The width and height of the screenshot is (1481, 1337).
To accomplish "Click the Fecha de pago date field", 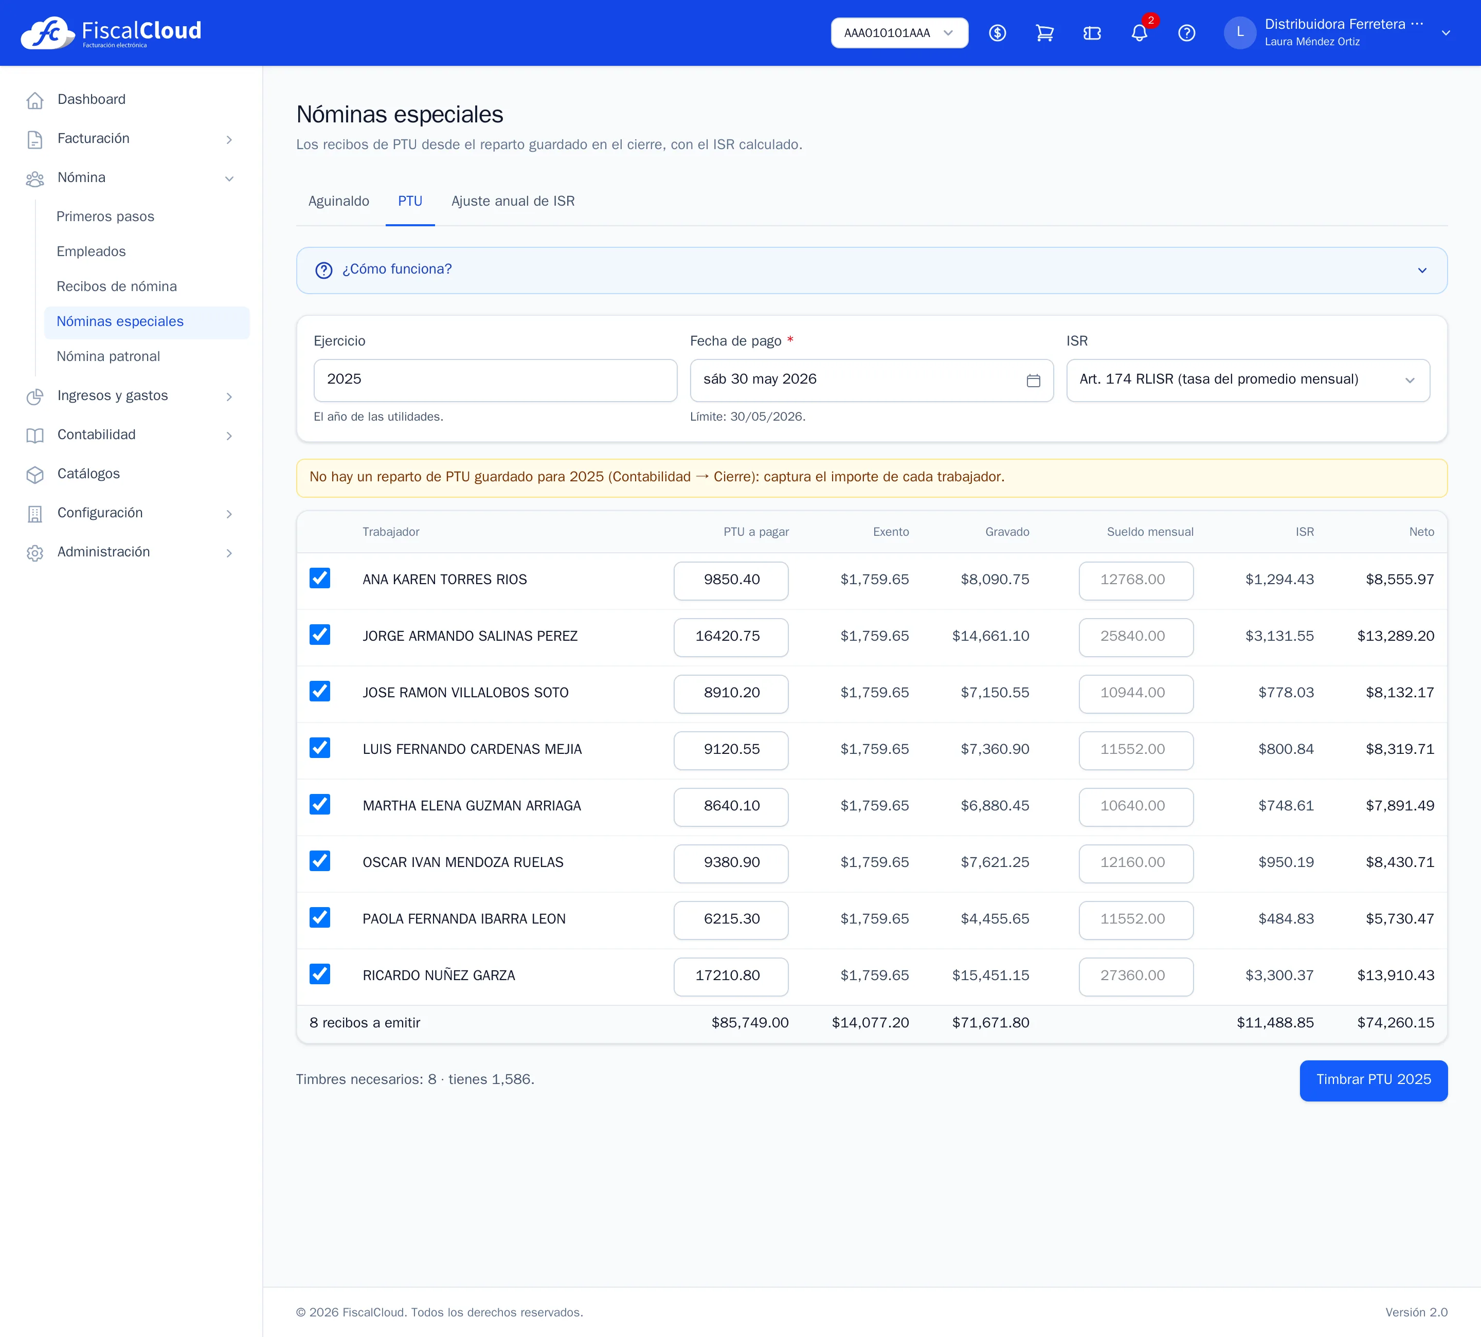I will (871, 380).
